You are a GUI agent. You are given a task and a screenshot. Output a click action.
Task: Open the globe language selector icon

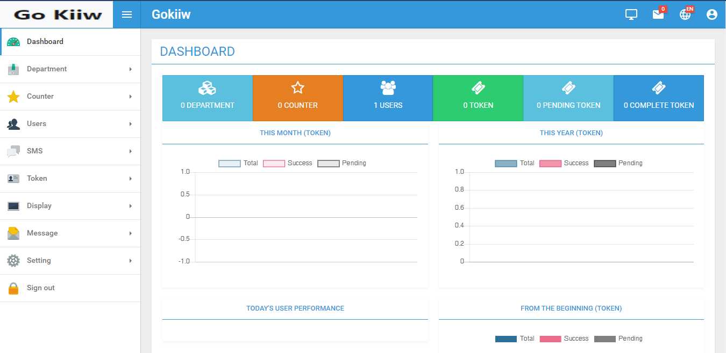(685, 14)
